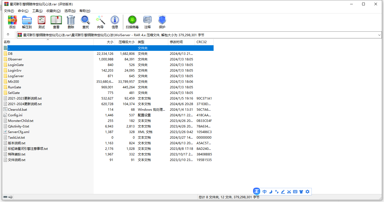This screenshot has height=202, width=384.
Task: Click the IME settings gear icon
Action: (x=307, y=191)
